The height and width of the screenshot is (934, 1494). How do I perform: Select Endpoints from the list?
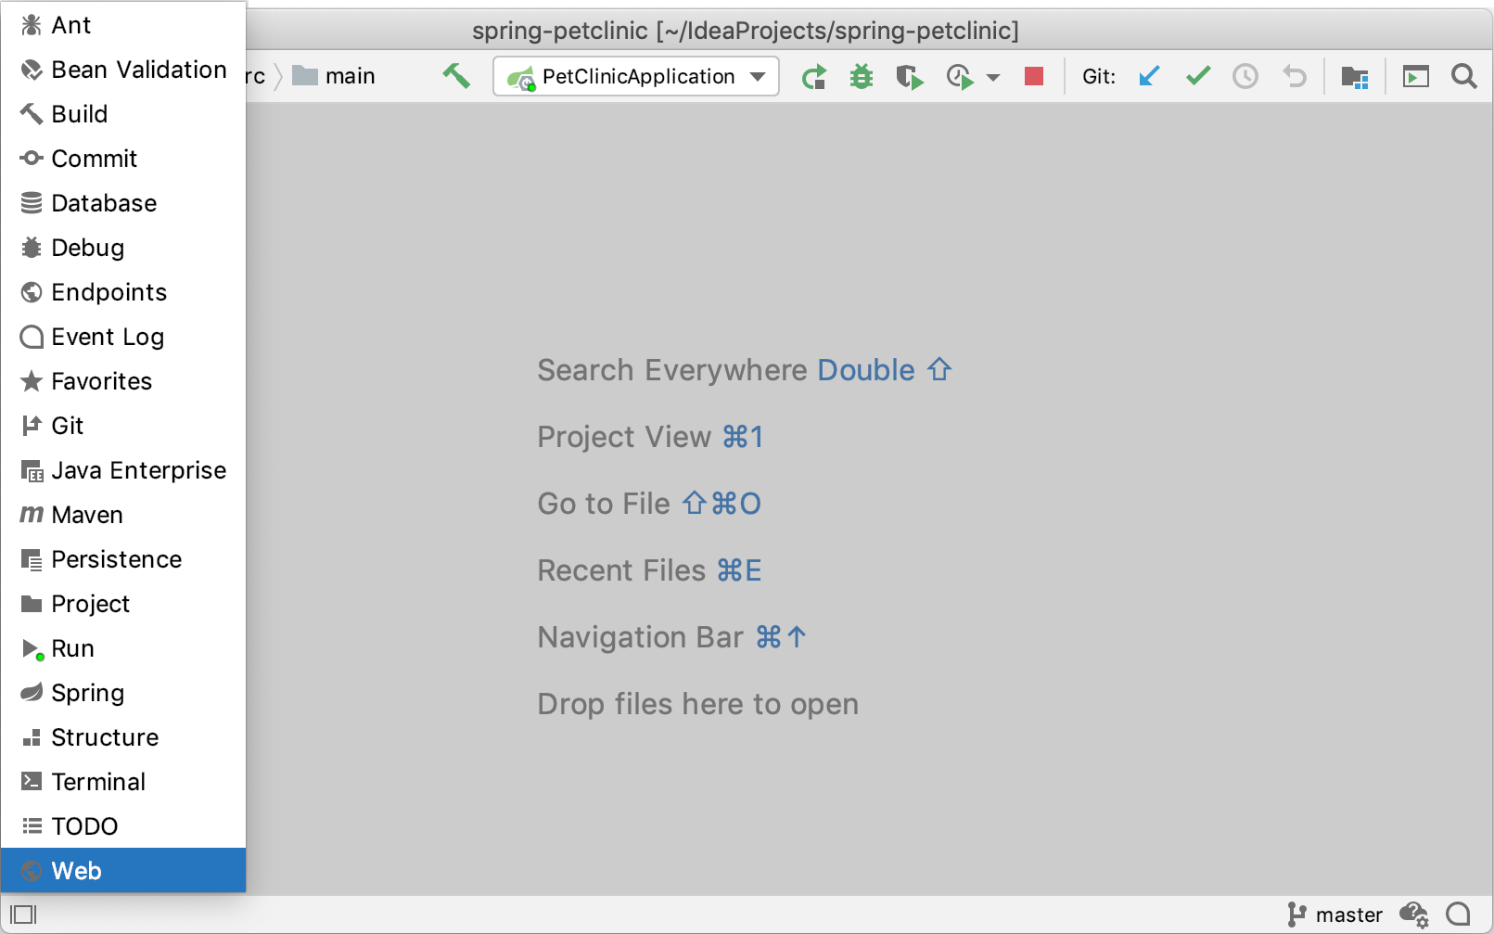coord(123,292)
